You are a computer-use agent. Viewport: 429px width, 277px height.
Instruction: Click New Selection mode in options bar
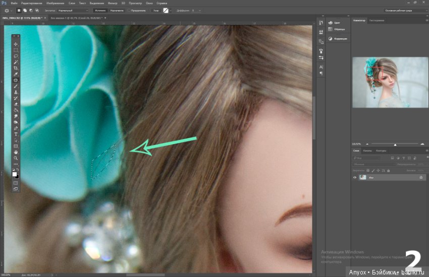[x=19, y=11]
